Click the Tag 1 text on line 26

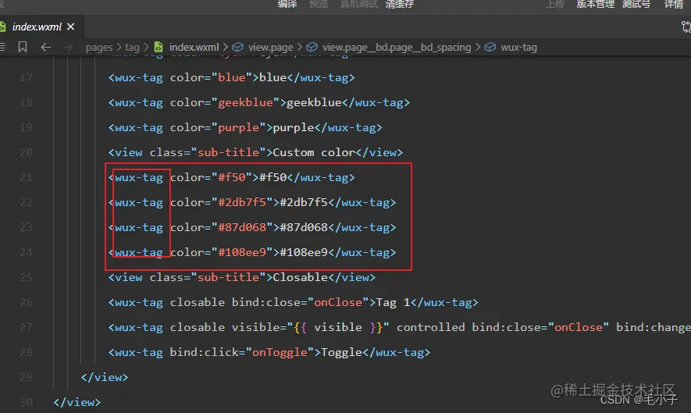click(393, 303)
